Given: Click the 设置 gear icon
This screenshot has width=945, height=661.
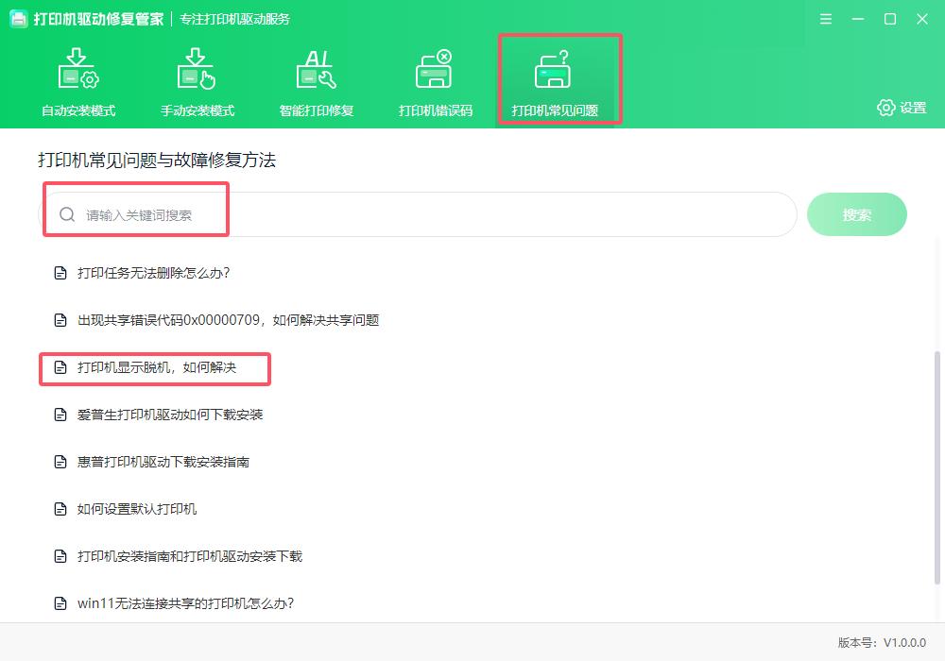Looking at the screenshot, I should (x=885, y=108).
